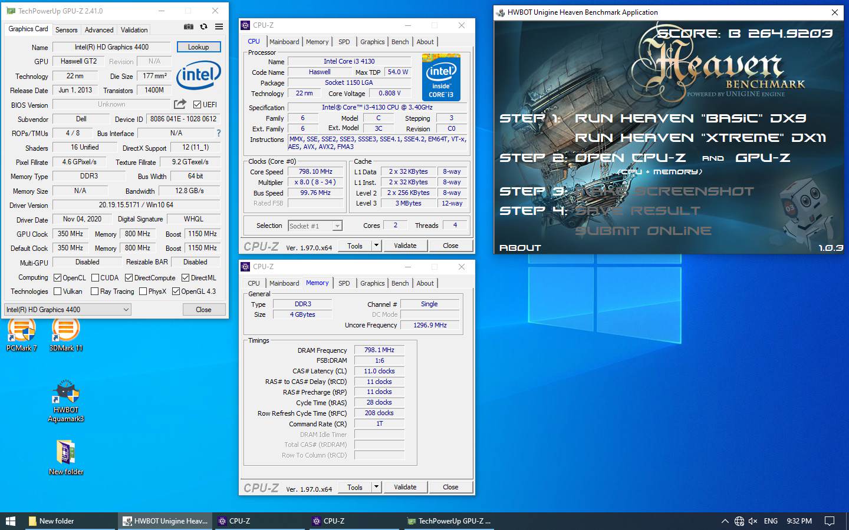The width and height of the screenshot is (849, 530).
Task: Click the GPU-Z refresh icon
Action: click(x=203, y=26)
